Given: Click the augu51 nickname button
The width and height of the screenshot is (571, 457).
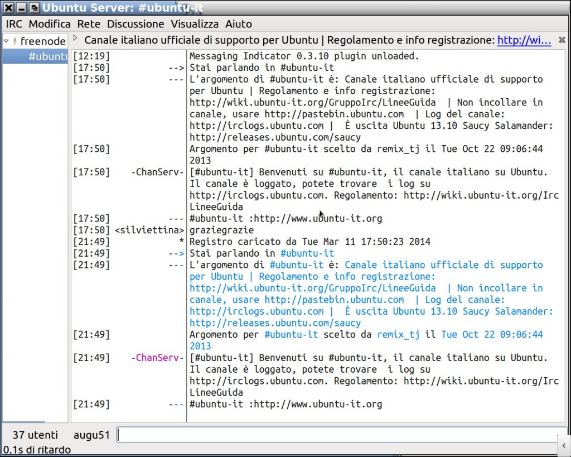Looking at the screenshot, I should pyautogui.click(x=91, y=435).
